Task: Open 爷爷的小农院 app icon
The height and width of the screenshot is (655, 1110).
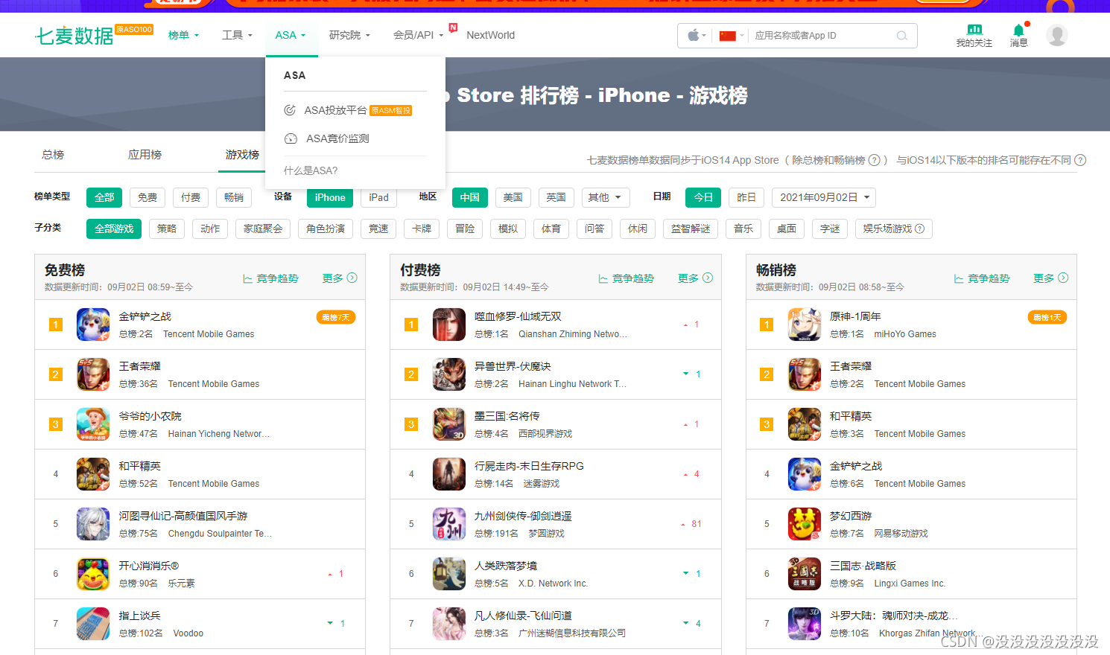Action: click(x=93, y=424)
